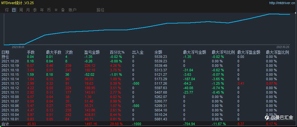Click the 合计 total row label
This screenshot has height=127, width=297.
click(5, 124)
